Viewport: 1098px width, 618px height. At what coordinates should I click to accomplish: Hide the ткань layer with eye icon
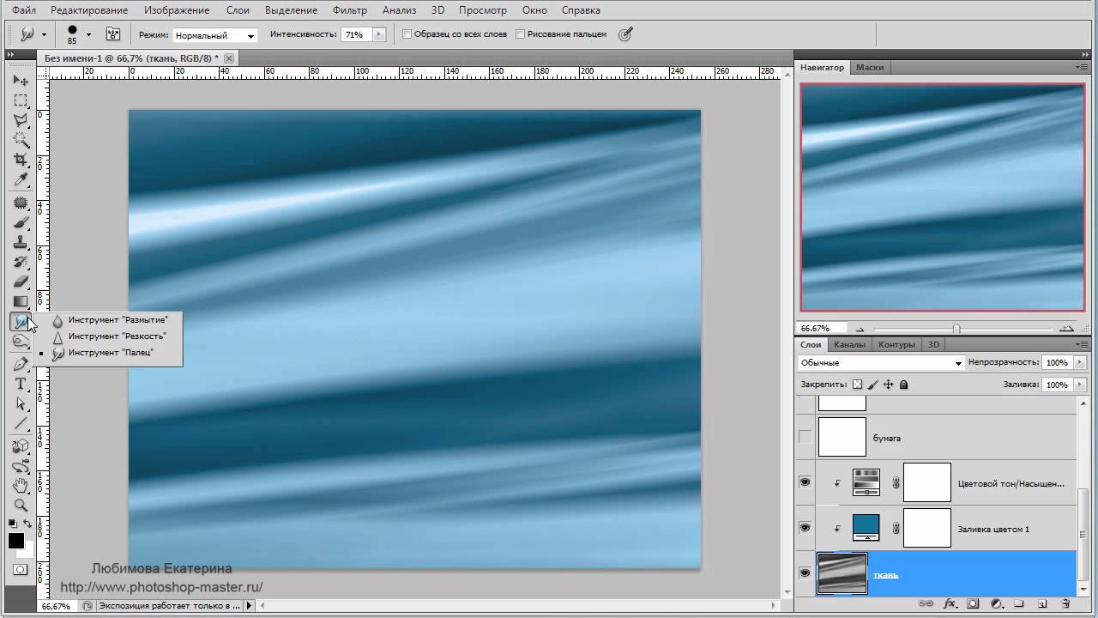click(805, 573)
